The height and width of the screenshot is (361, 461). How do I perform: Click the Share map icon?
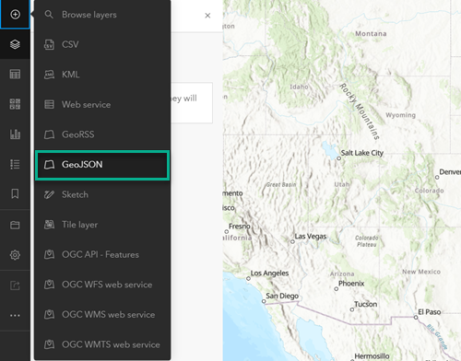pyautogui.click(x=15, y=285)
